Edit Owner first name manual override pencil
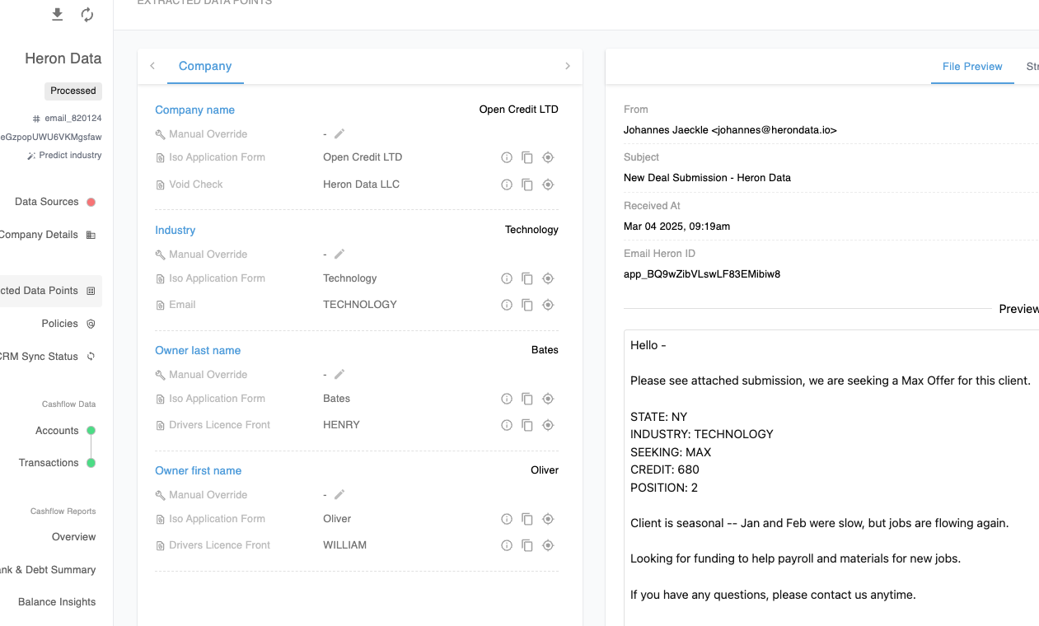The height and width of the screenshot is (626, 1039). 339,494
